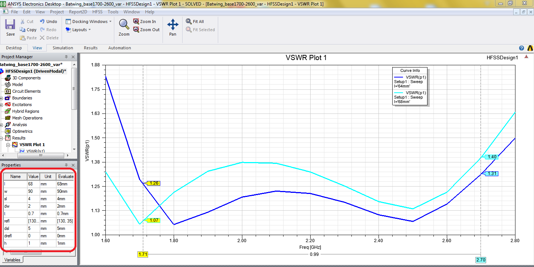Pin the Project Manager panel

point(66,57)
